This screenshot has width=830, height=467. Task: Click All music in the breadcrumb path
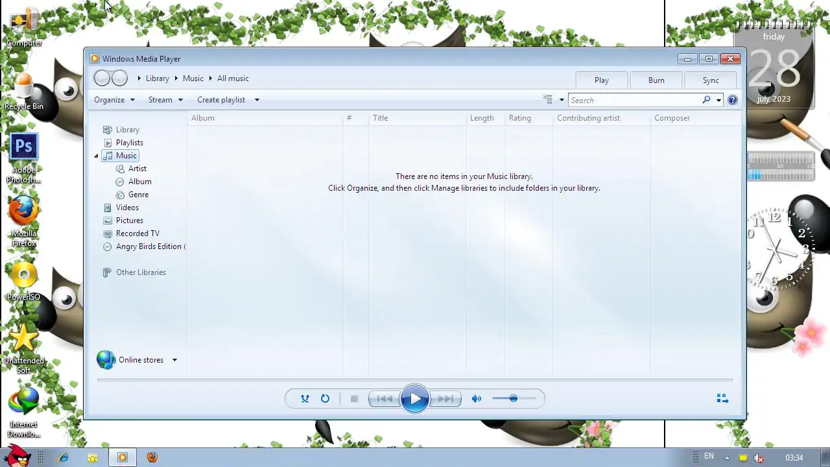click(233, 78)
